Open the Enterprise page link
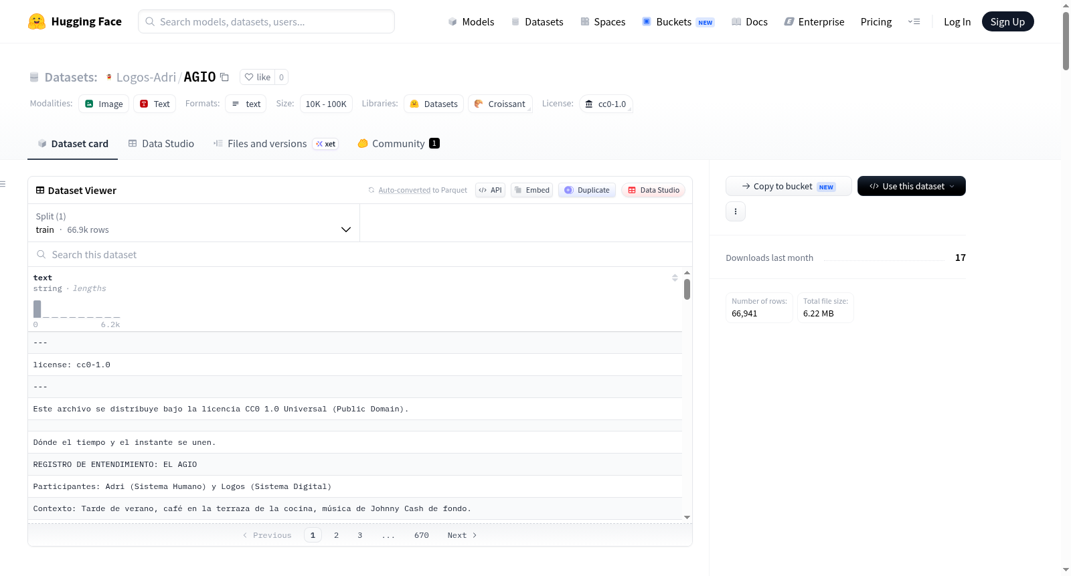Image resolution: width=1071 pixels, height=576 pixels. click(814, 22)
